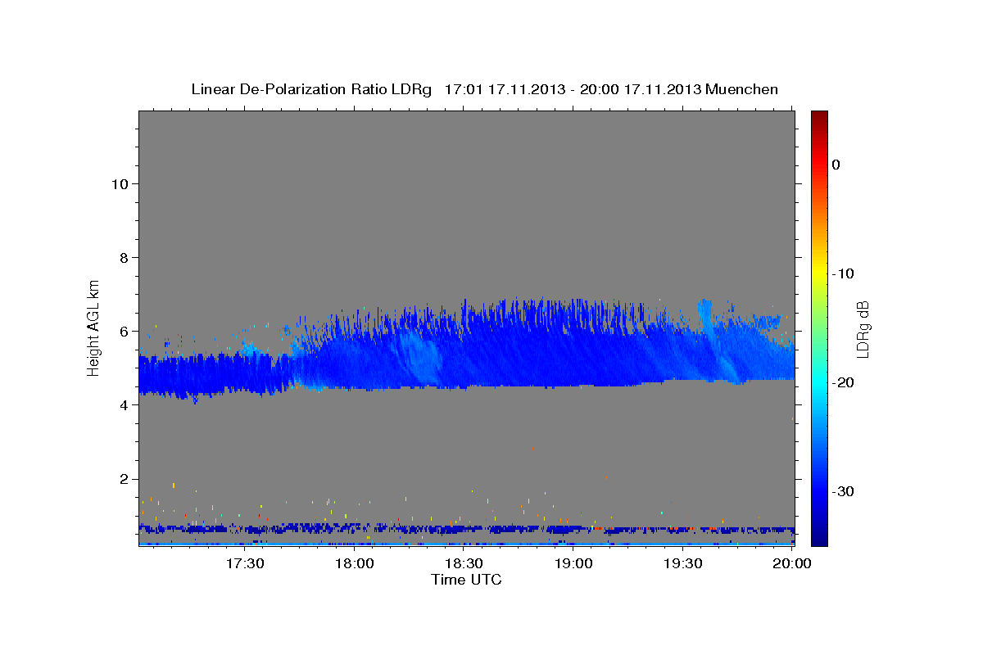Click the height tick label "8"
983x655 pixels.
[123, 258]
